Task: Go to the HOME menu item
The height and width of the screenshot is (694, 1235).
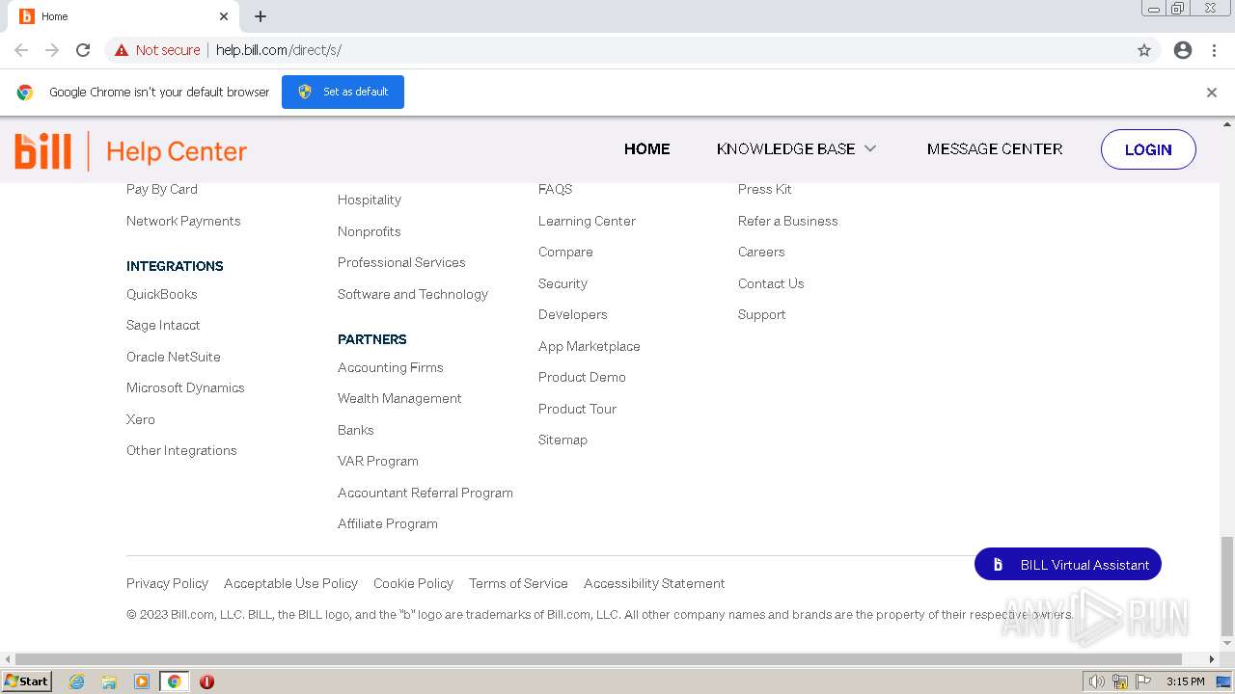Action: pyautogui.click(x=646, y=148)
